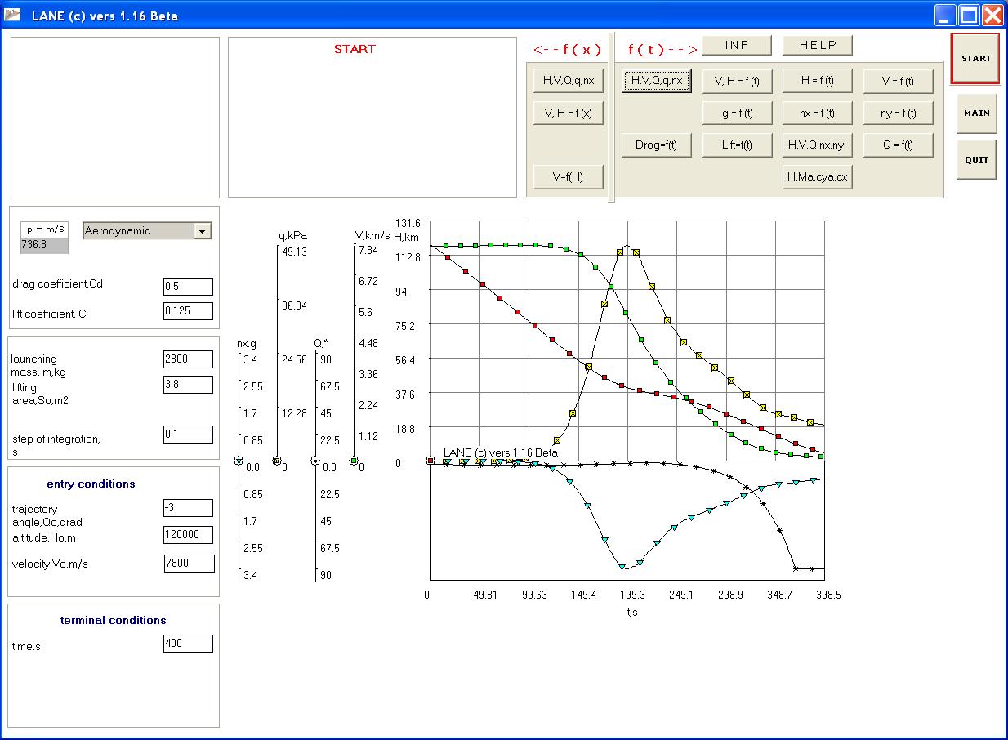Click the red-bordered START button
1008x740 pixels.
975,59
